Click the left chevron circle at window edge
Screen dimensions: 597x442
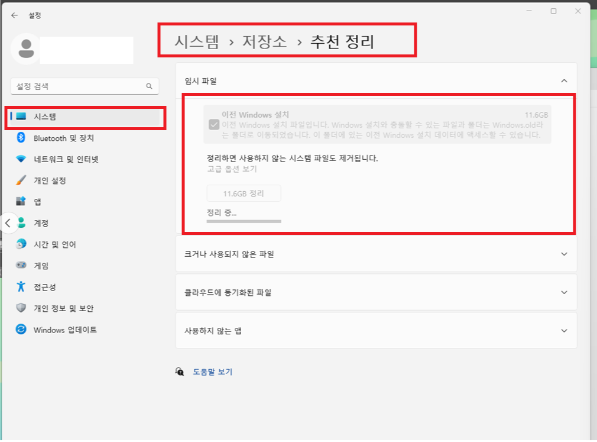coord(8,223)
